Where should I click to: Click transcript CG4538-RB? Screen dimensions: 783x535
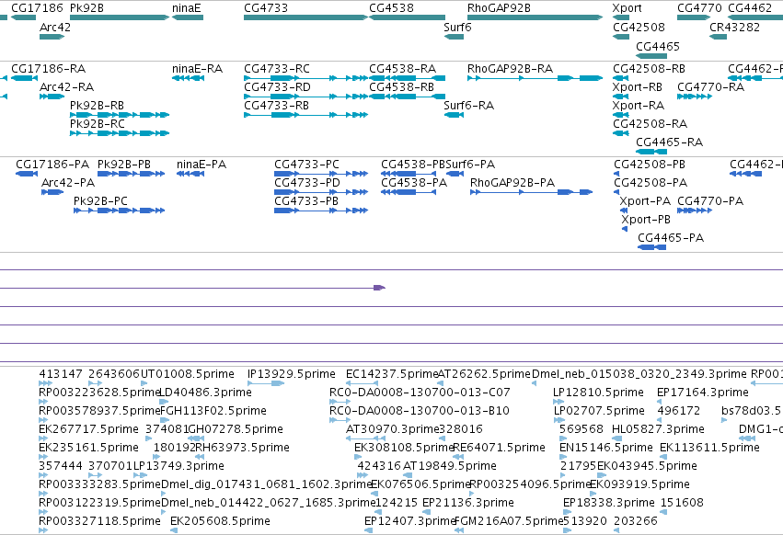(401, 86)
